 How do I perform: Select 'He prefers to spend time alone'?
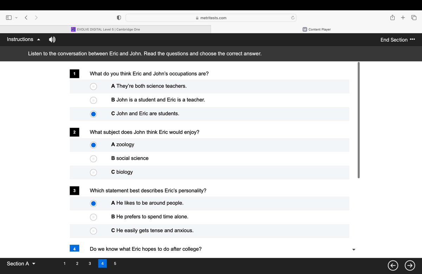93,217
